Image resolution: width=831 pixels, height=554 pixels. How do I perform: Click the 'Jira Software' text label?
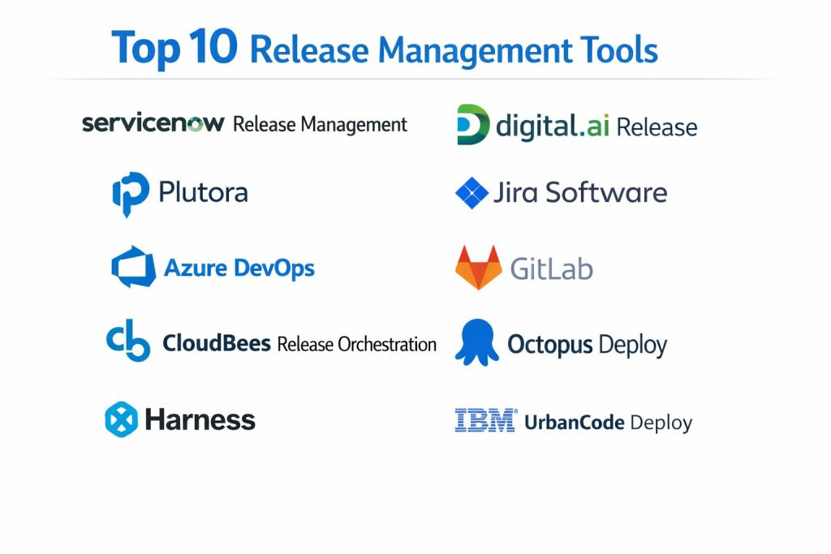coord(579,193)
